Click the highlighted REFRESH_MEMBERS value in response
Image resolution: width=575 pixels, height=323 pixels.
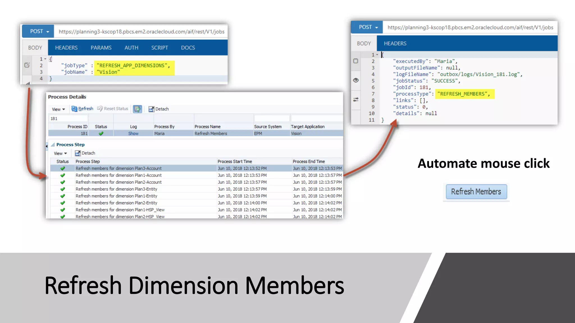click(x=462, y=94)
